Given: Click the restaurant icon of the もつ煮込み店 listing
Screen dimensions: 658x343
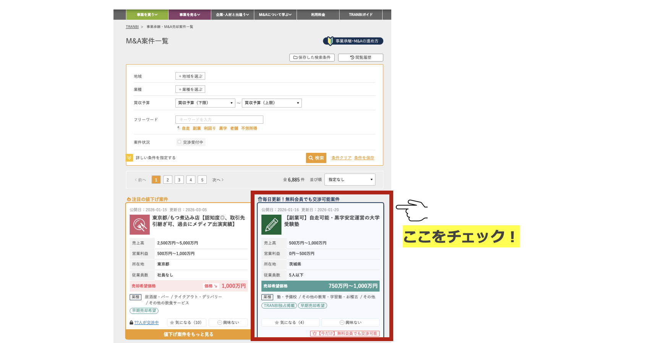Looking at the screenshot, I should (x=139, y=225).
